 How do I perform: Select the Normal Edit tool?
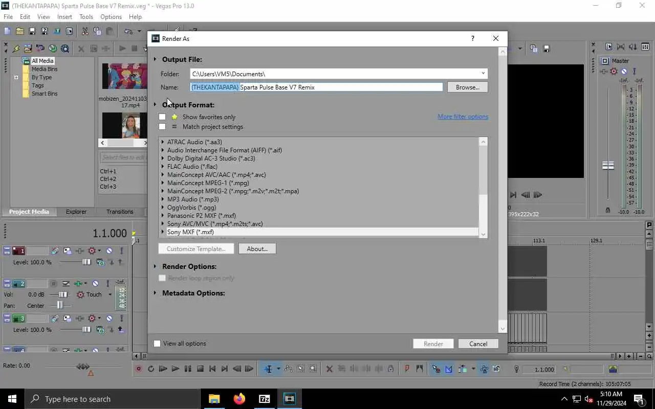268,369
